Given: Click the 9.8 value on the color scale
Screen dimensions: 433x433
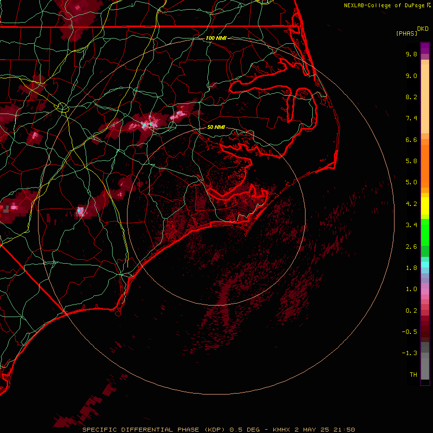Looking at the screenshot, I should (411, 54).
